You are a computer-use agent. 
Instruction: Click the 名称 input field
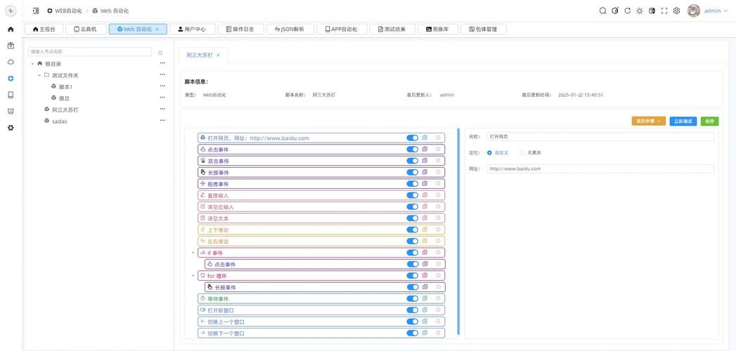(x=601, y=137)
